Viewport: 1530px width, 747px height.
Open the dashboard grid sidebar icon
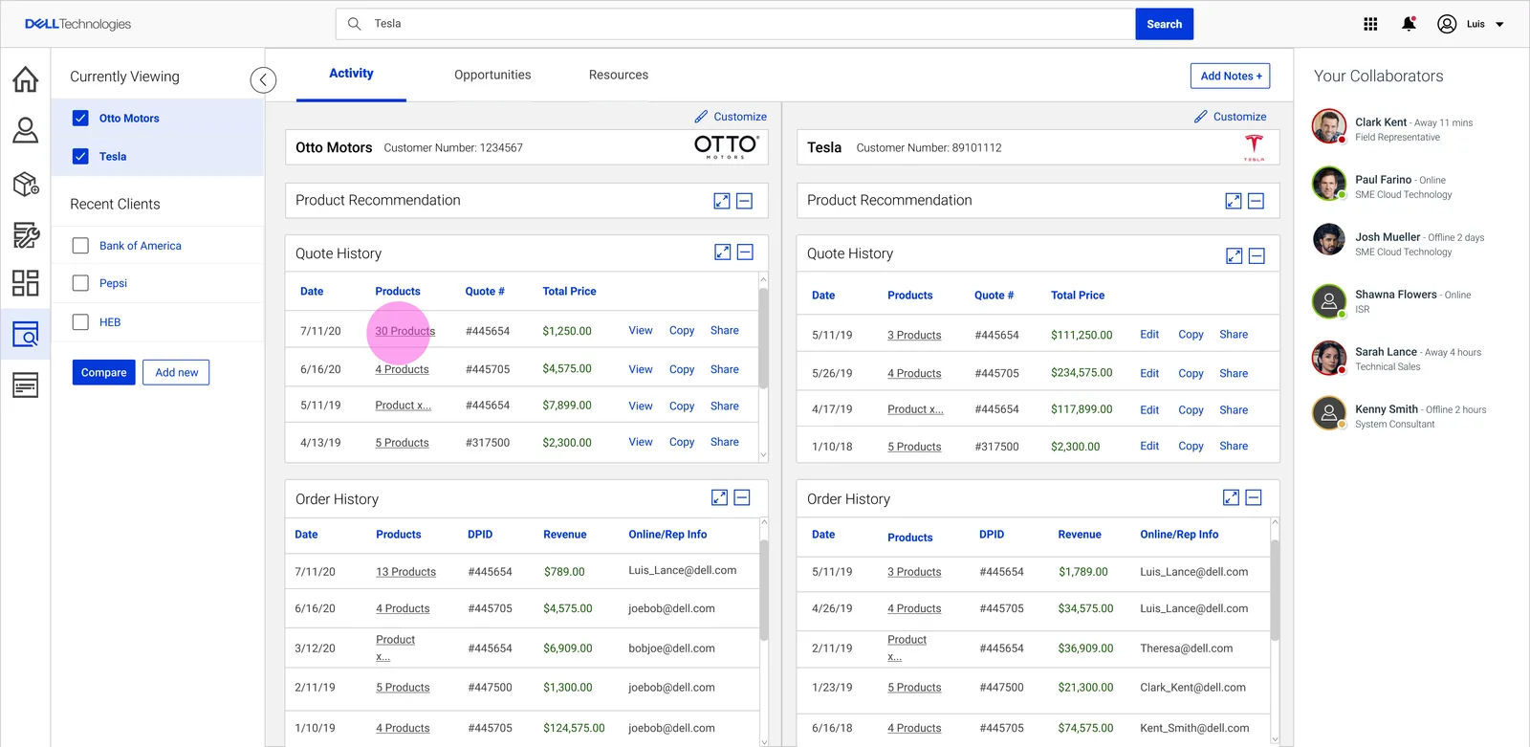26,283
